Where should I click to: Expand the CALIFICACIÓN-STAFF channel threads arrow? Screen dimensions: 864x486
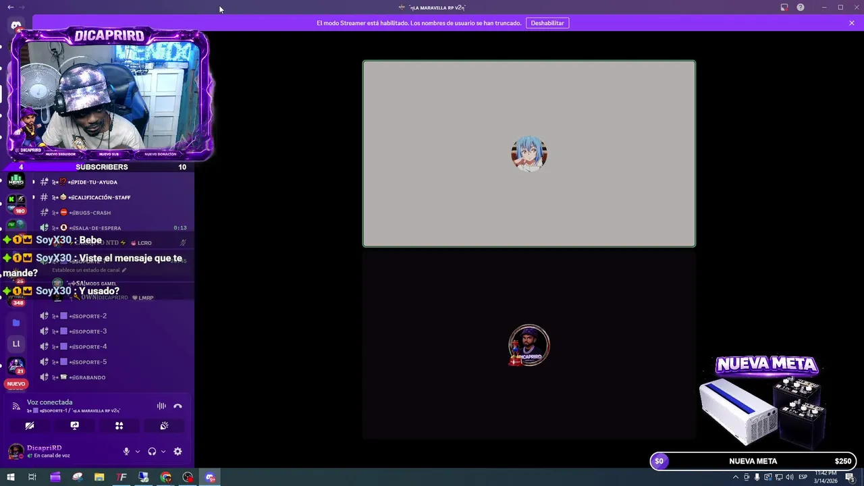(x=34, y=198)
